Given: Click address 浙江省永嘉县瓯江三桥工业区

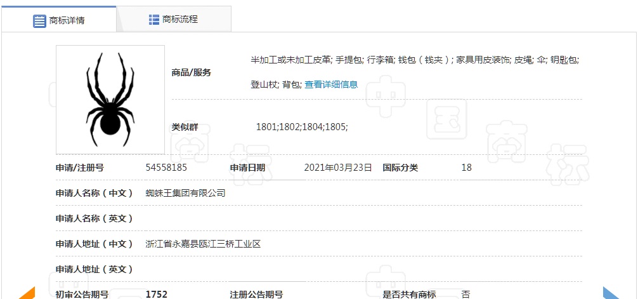Looking at the screenshot, I should (203, 244).
